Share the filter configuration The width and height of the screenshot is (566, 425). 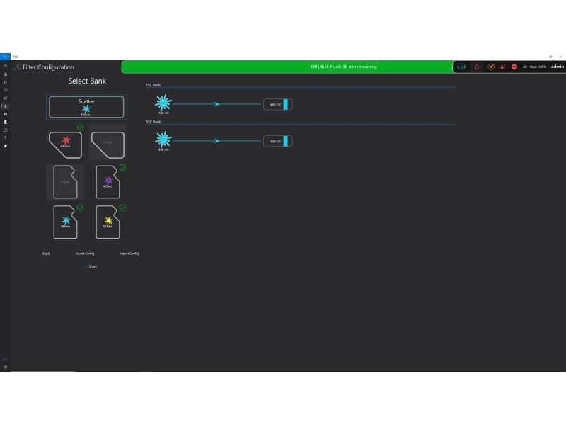(x=90, y=266)
